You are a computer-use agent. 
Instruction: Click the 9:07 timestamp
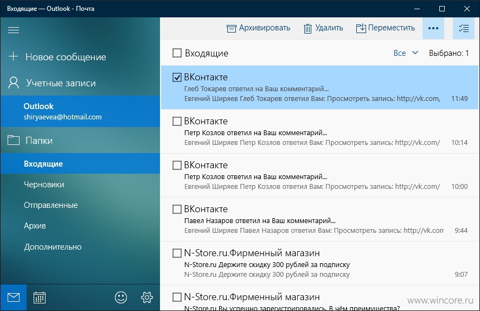[461, 274]
